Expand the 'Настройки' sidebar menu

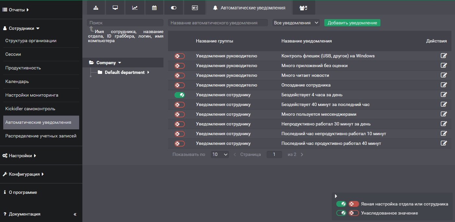tap(20, 156)
